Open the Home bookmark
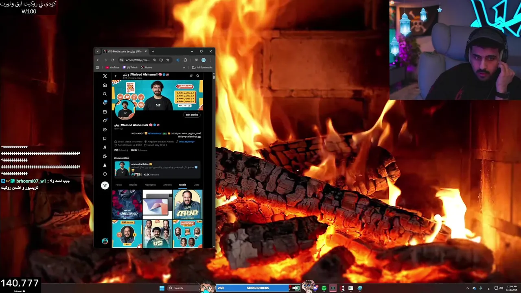521x293 pixels. (x=146, y=68)
